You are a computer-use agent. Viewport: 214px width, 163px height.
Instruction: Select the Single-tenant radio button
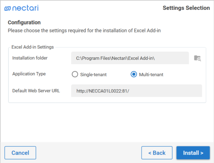click(75, 74)
